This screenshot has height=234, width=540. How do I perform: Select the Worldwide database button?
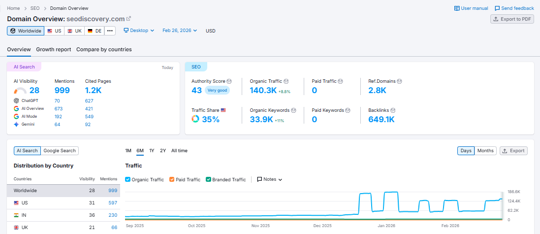point(26,31)
